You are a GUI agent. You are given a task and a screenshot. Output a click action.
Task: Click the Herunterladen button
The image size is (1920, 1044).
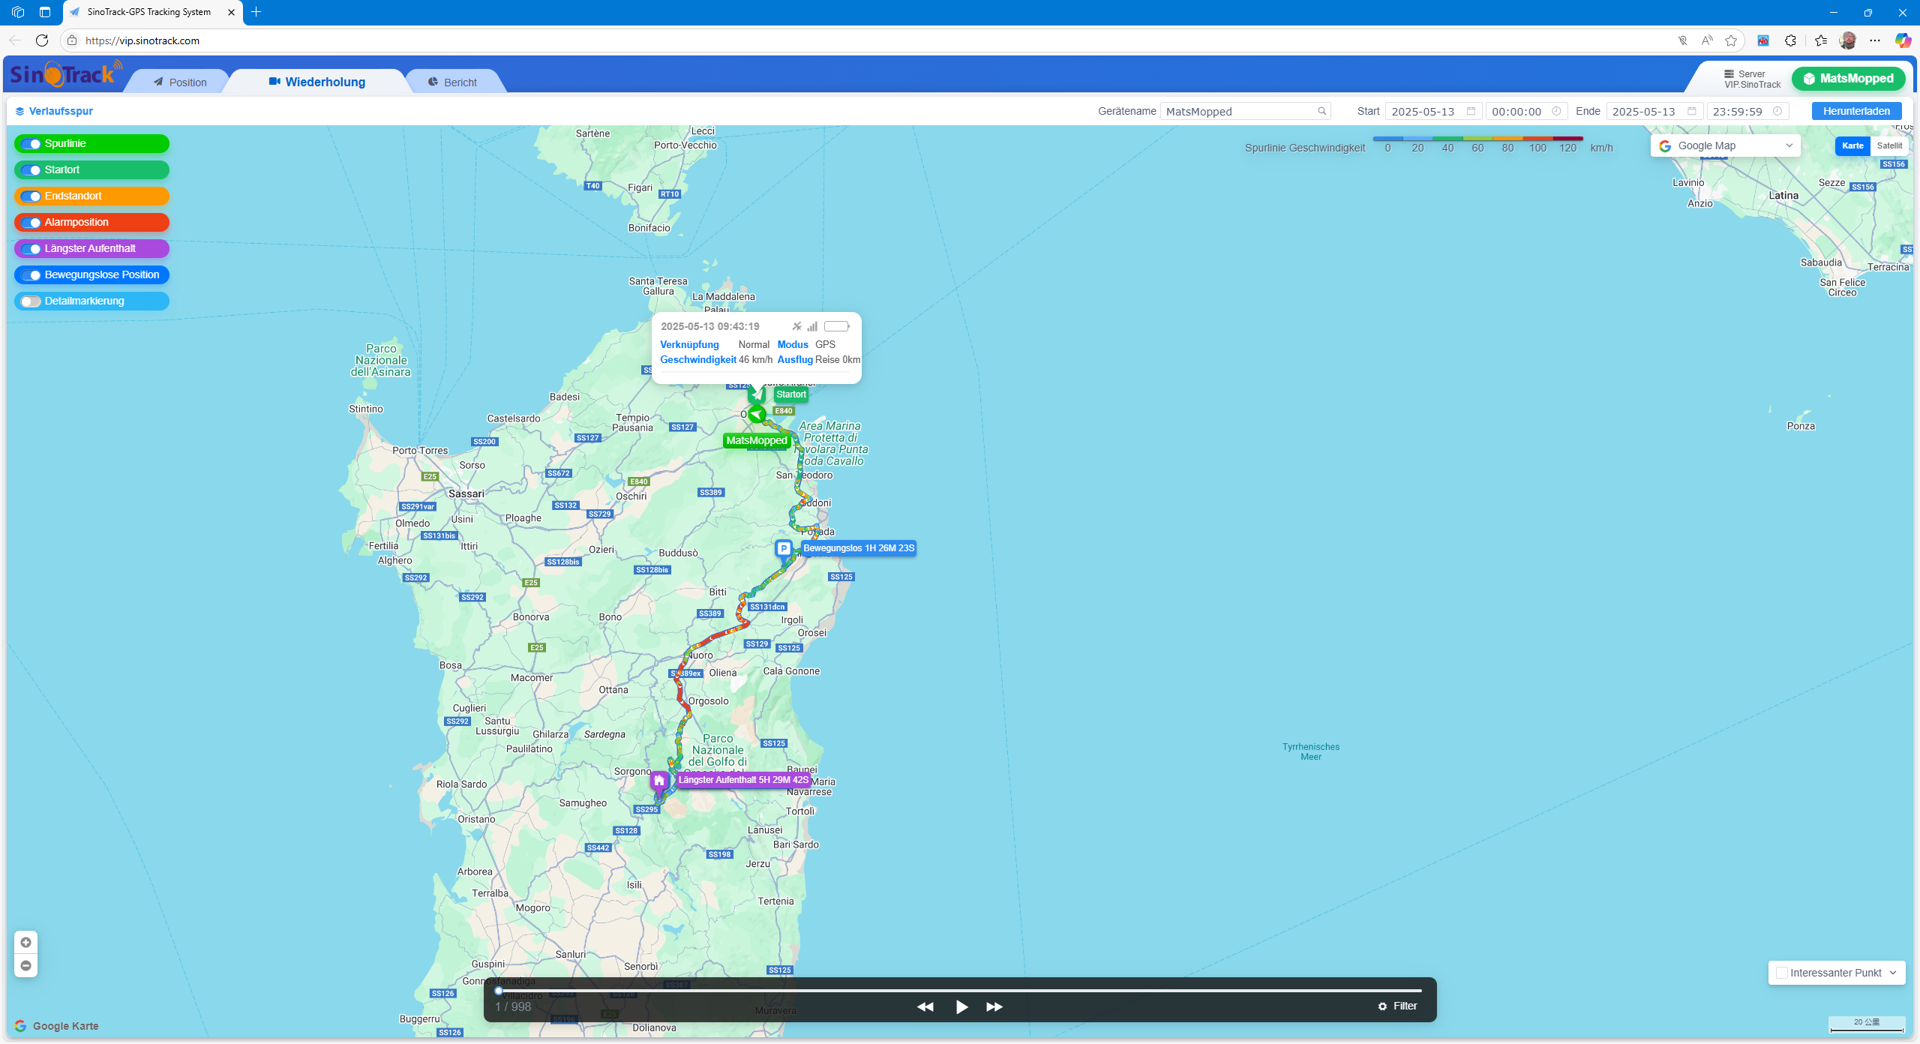[1856, 111]
